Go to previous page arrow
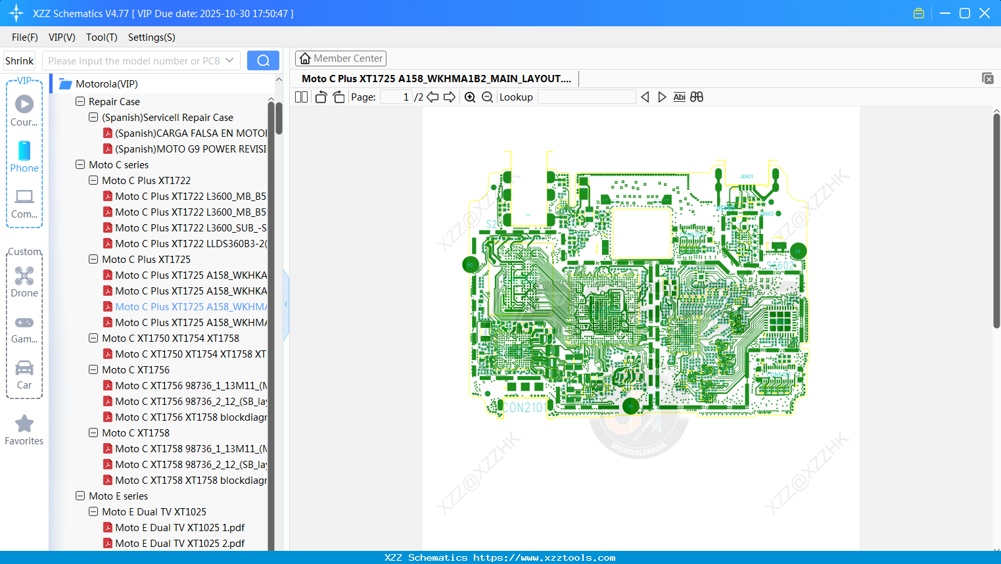Viewport: 1001px width, 564px height. tap(432, 97)
